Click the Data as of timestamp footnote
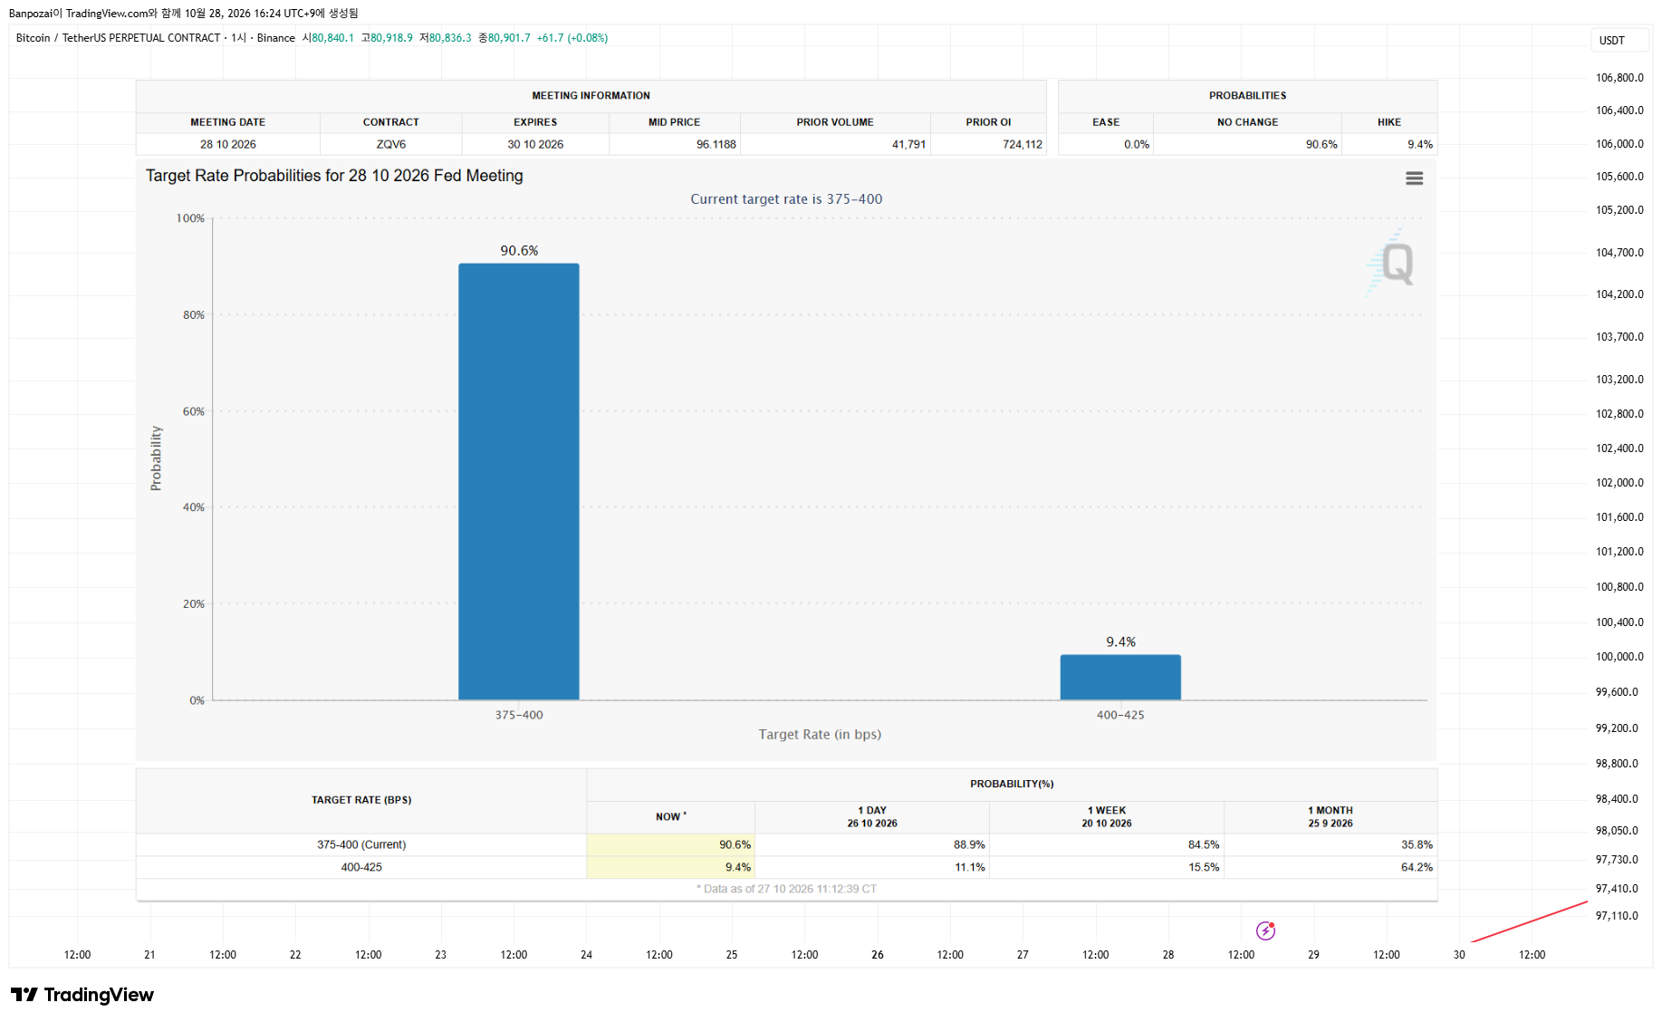Screen dimensions: 1662x1022 tap(786, 889)
